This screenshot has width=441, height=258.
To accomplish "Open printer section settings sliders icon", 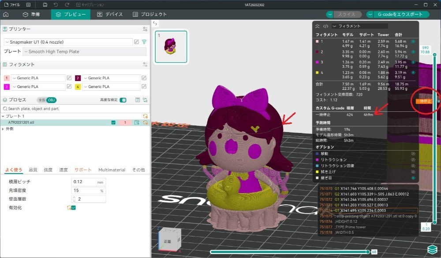I will click(145, 29).
